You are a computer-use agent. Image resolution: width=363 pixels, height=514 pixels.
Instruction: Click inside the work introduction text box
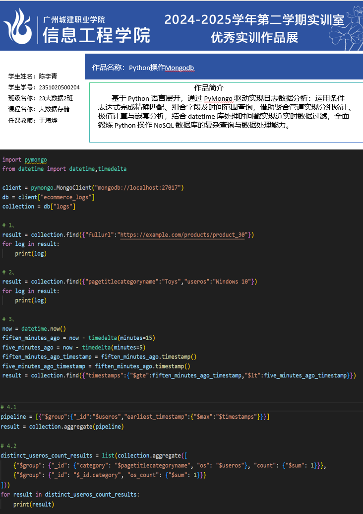(x=226, y=112)
